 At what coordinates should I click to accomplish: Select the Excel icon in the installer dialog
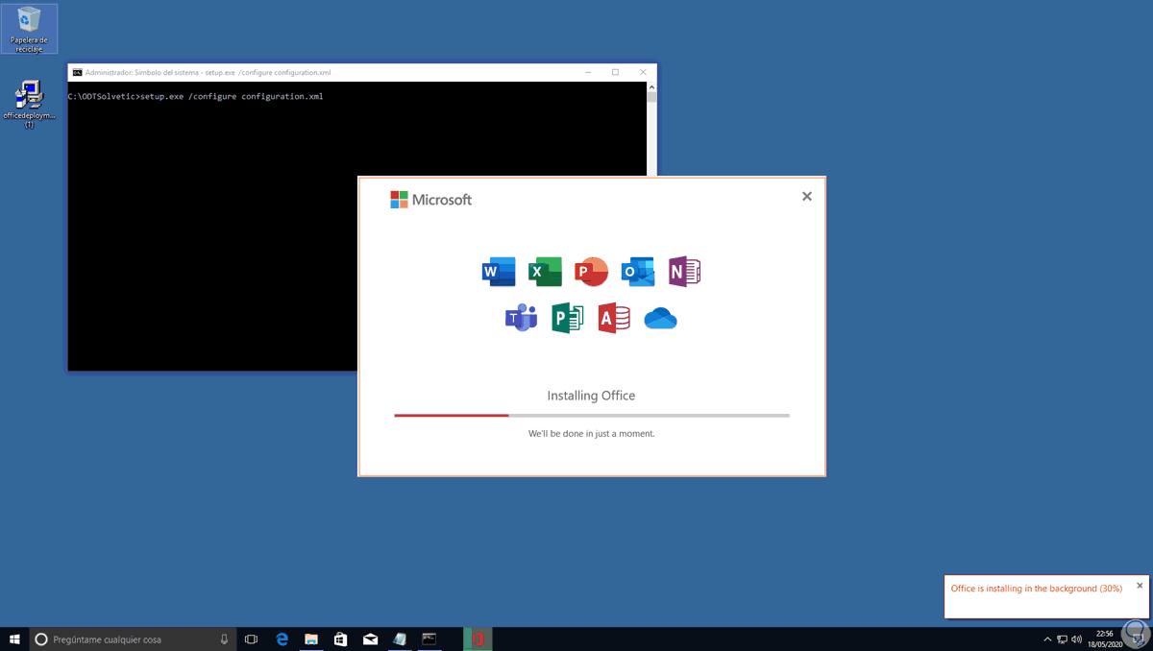(545, 272)
